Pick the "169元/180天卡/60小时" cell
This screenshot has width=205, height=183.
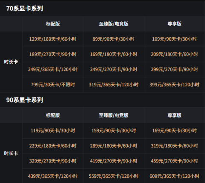[x=114, y=54]
